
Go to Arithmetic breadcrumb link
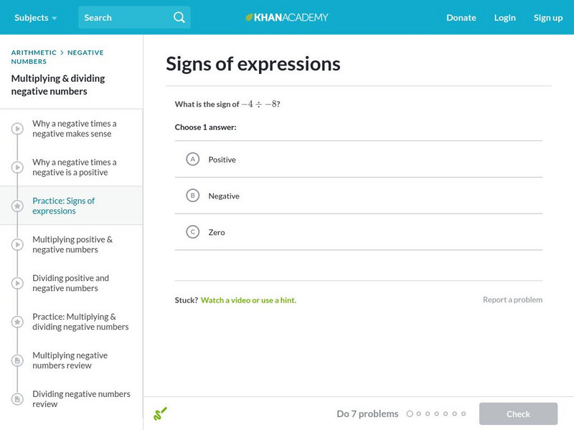(33, 52)
